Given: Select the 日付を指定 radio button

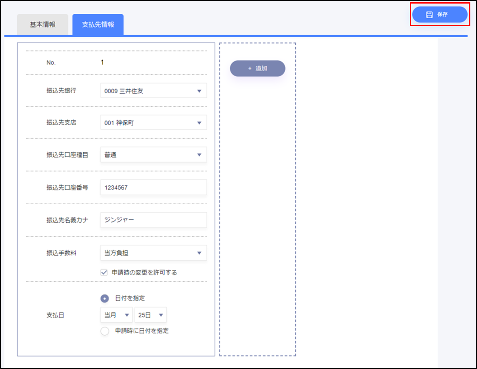Looking at the screenshot, I should (105, 298).
